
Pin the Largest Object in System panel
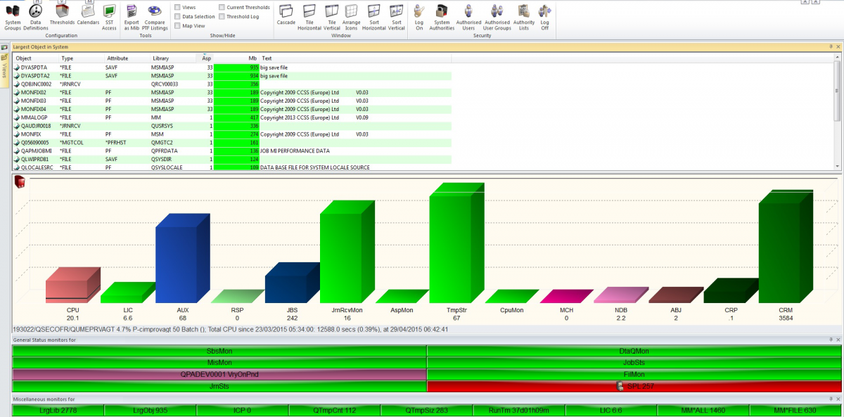tap(831, 46)
